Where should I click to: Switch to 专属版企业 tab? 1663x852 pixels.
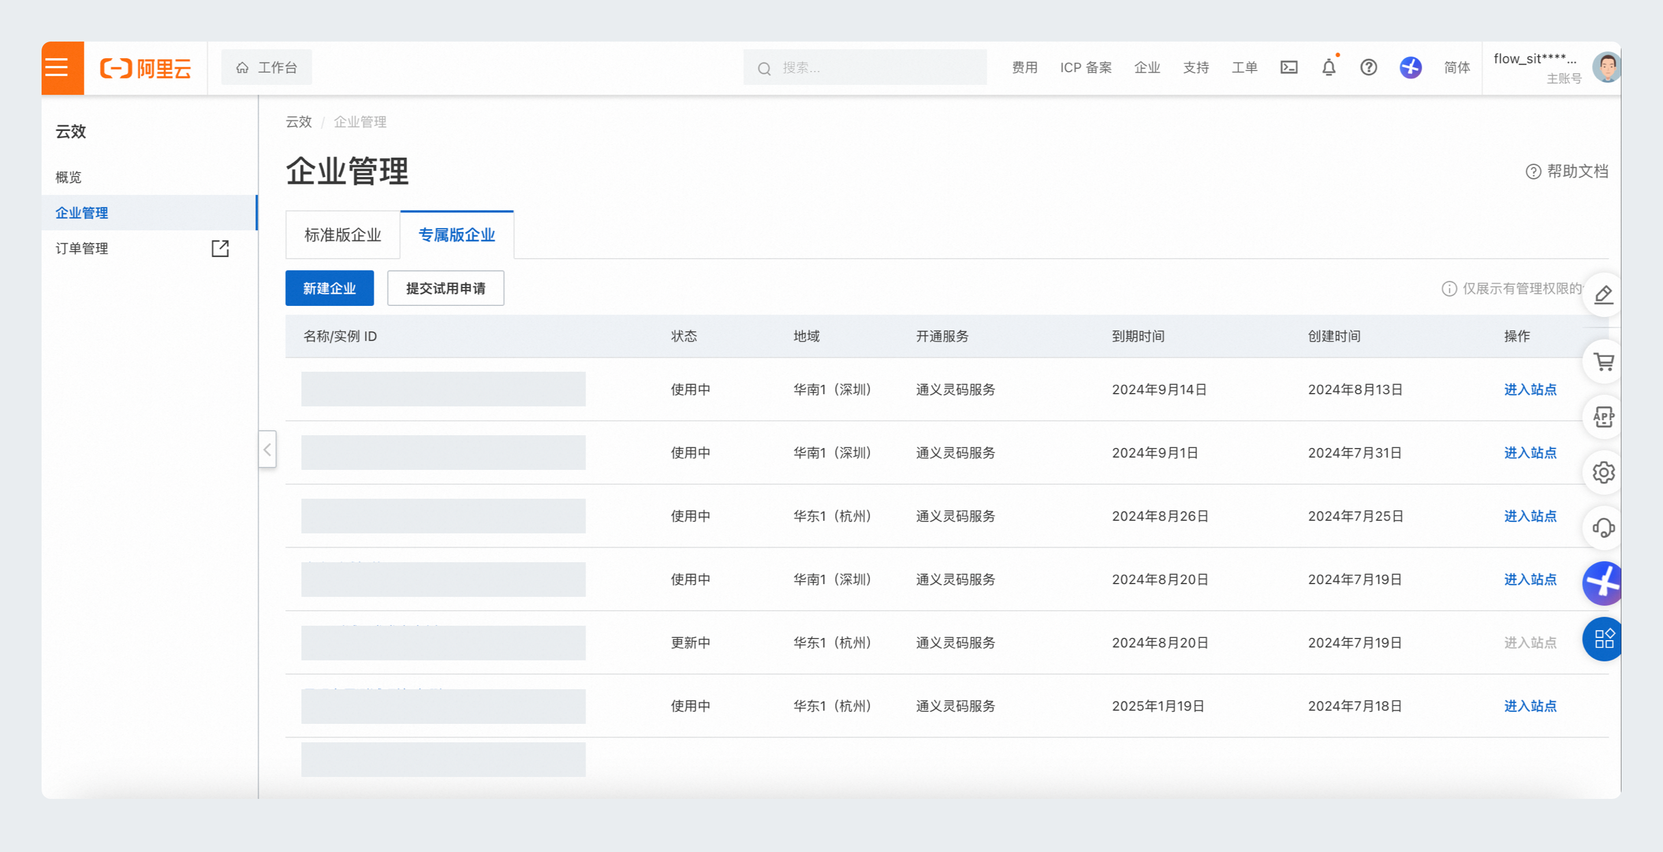click(456, 234)
